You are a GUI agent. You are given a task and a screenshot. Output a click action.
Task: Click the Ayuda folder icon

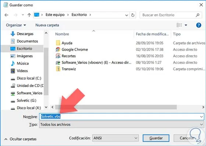coord(58,43)
